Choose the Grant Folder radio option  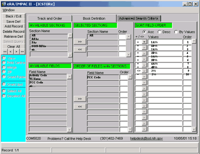tap(4, 77)
